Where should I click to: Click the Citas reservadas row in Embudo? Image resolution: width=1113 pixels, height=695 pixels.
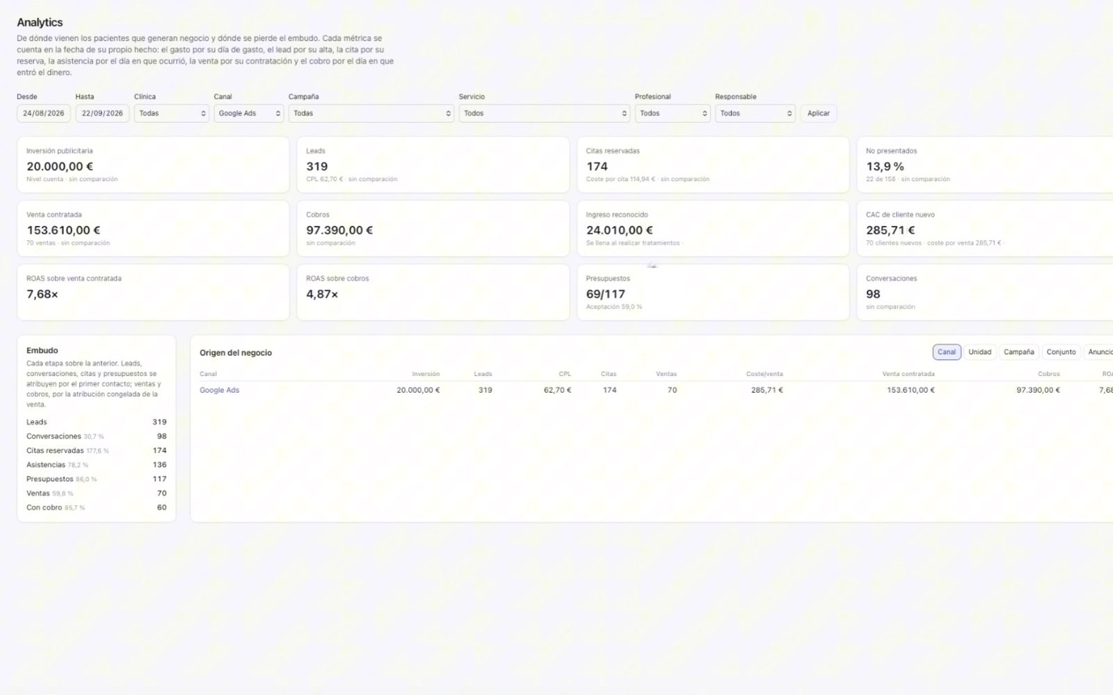pos(96,450)
